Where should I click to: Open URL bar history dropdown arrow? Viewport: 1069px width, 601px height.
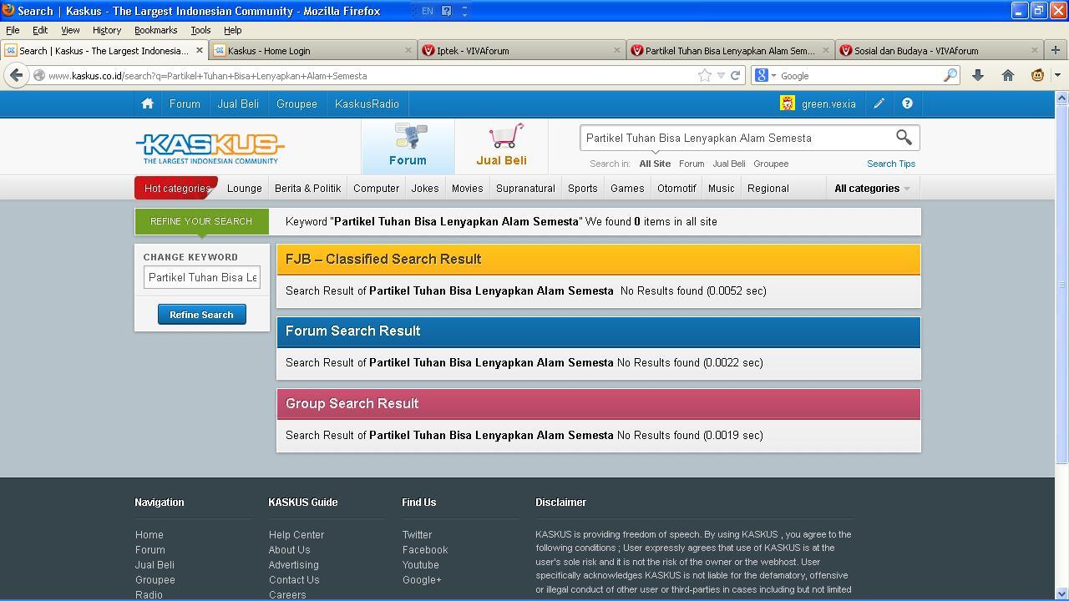[721, 76]
